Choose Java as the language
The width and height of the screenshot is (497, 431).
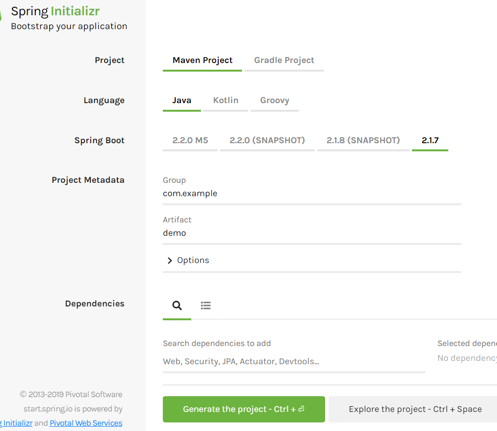tap(182, 100)
